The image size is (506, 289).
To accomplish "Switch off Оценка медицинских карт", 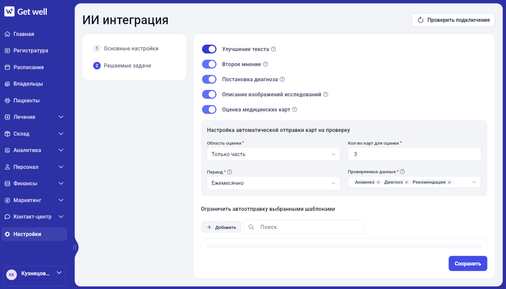I will tap(209, 109).
